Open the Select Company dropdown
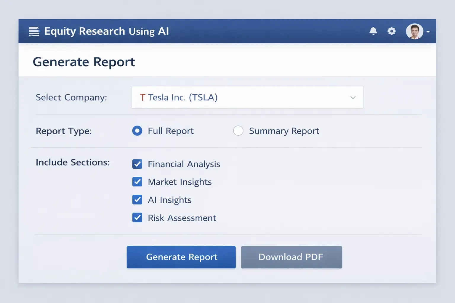The height and width of the screenshot is (303, 455). click(247, 97)
